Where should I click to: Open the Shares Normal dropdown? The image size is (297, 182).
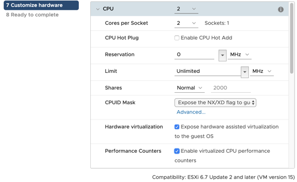point(189,88)
